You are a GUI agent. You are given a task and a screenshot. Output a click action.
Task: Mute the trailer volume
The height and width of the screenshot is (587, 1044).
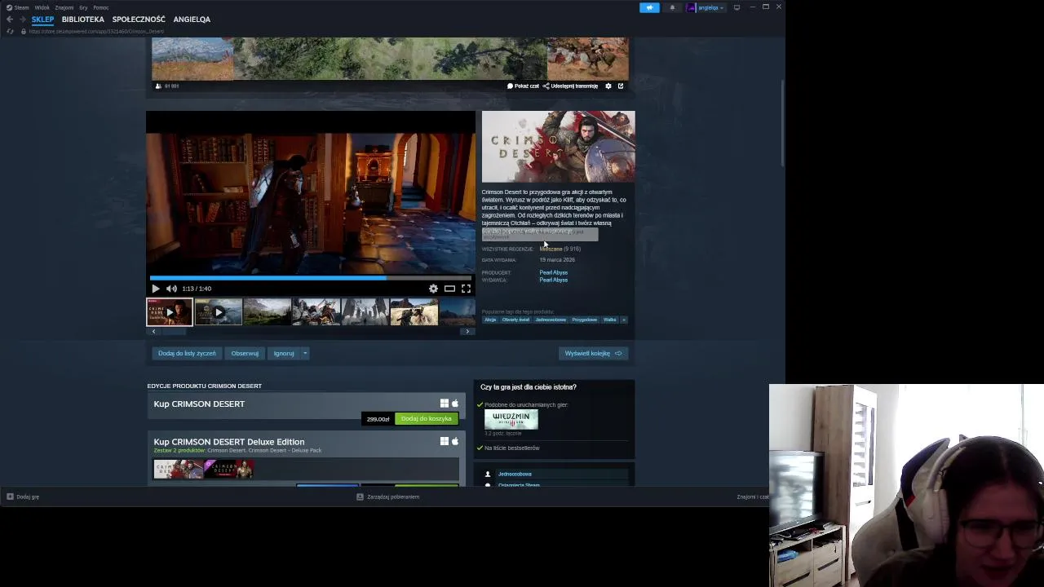coord(171,289)
